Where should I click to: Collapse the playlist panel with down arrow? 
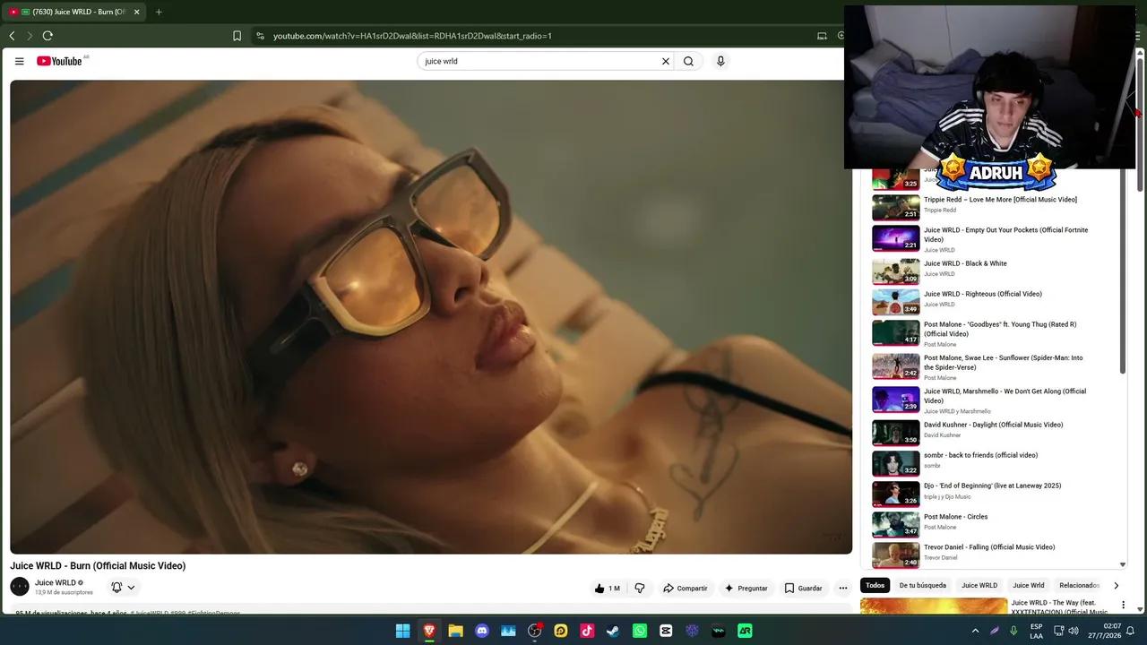tap(1123, 565)
